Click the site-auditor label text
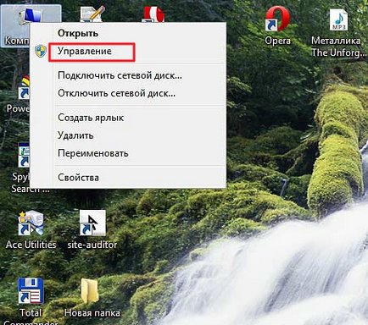This screenshot has width=368, height=325. [x=92, y=245]
